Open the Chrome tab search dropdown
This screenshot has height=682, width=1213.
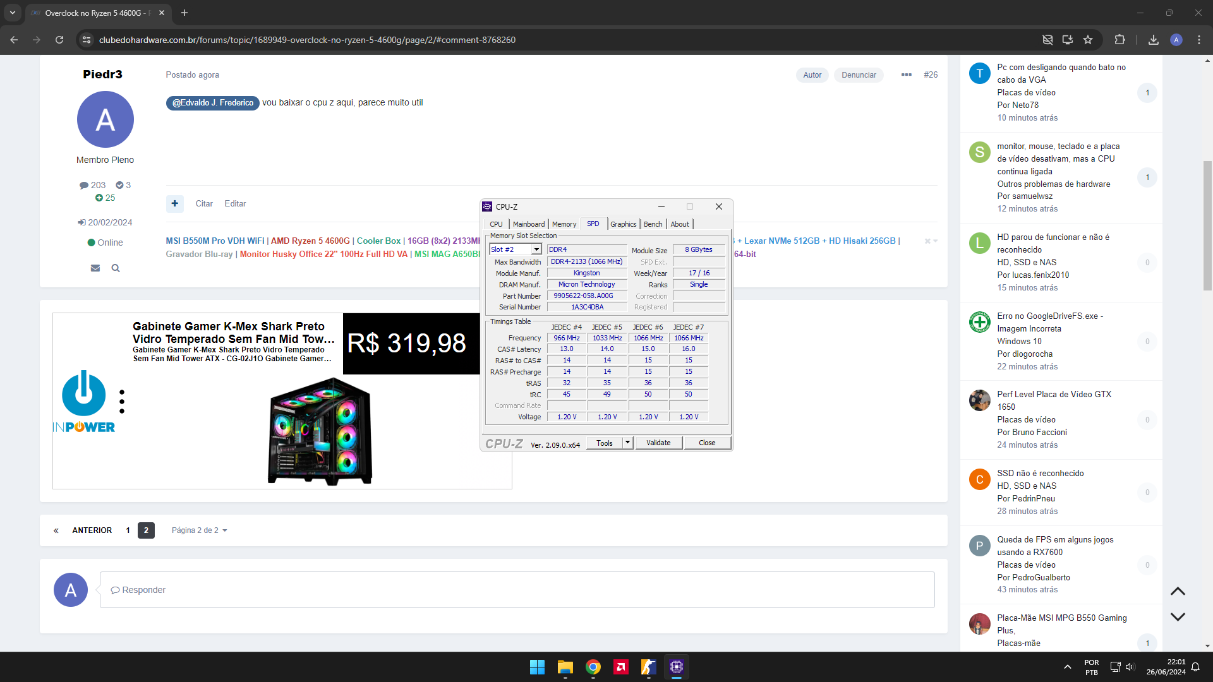coord(12,13)
